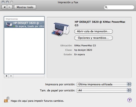Add a printer with the plus button
136x107 pixels.
pos(7,76)
